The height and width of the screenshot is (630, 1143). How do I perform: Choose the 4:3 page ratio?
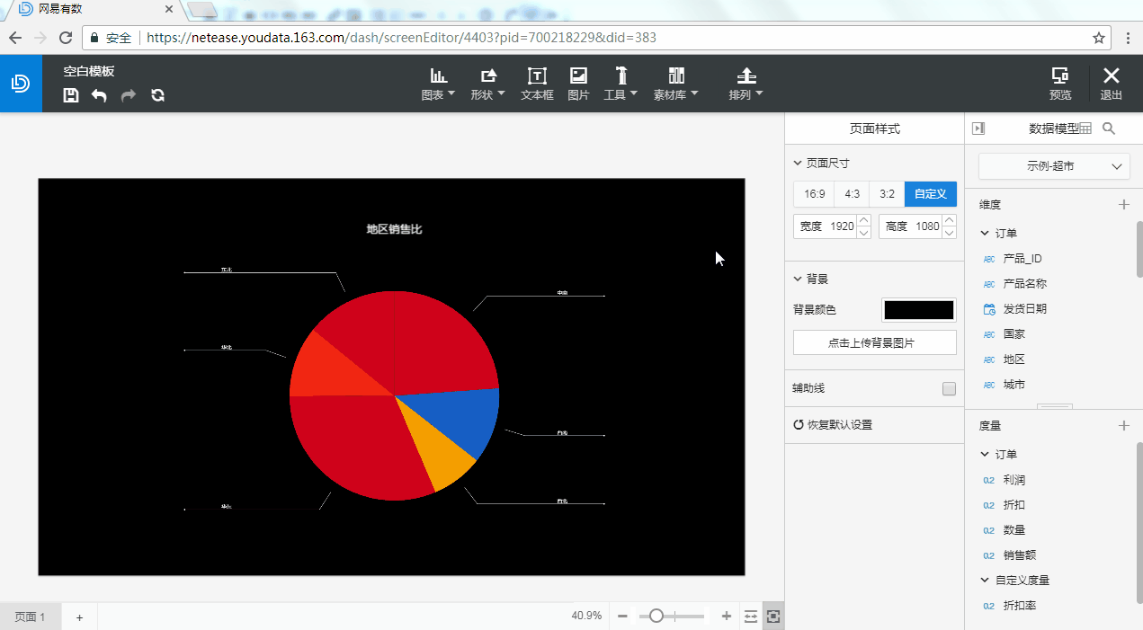tap(852, 194)
